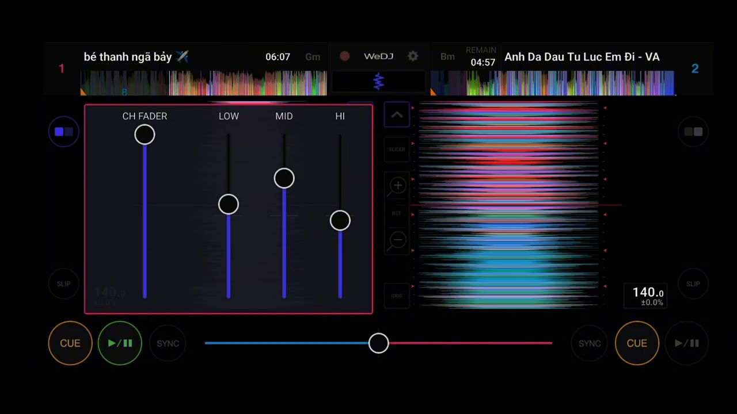Viewport: 737px width, 414px height.
Task: Open the SLICER mode
Action: tap(397, 149)
